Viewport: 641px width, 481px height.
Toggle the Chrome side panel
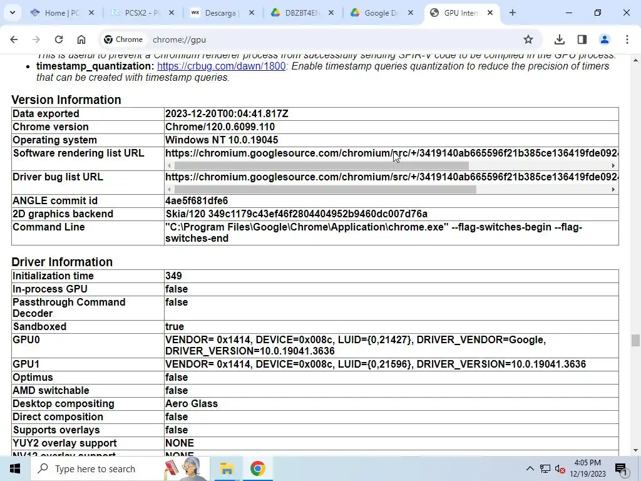click(582, 39)
